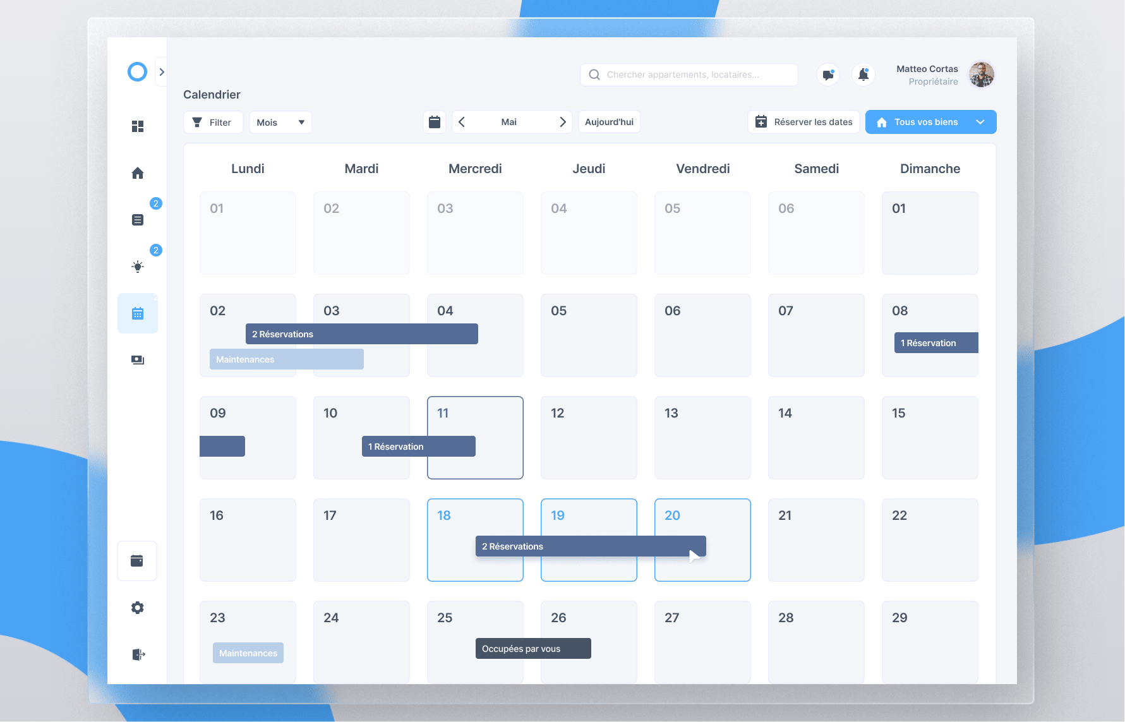Screen dimensions: 1125x722
Task: Go to next month arrow
Action: point(562,122)
